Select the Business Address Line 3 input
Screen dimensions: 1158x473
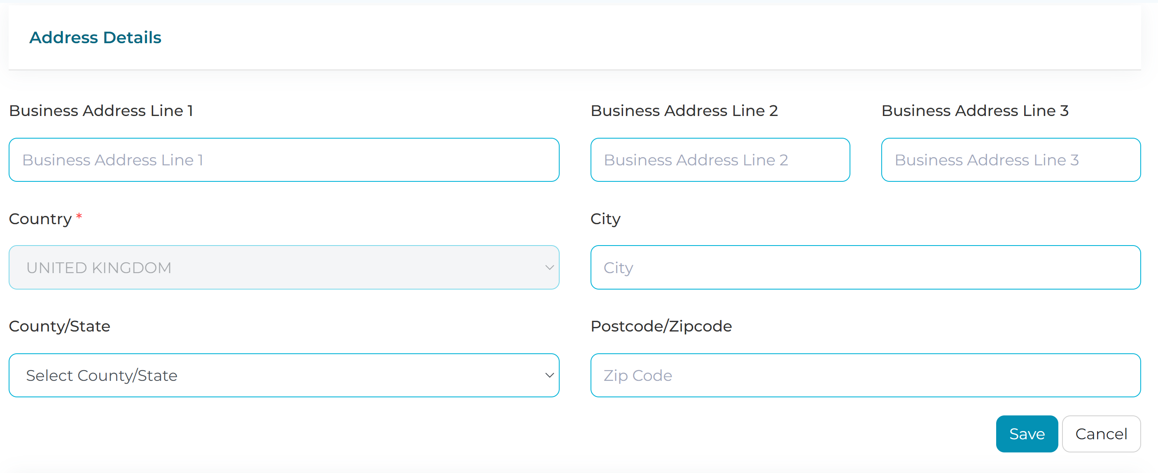pos(1011,160)
